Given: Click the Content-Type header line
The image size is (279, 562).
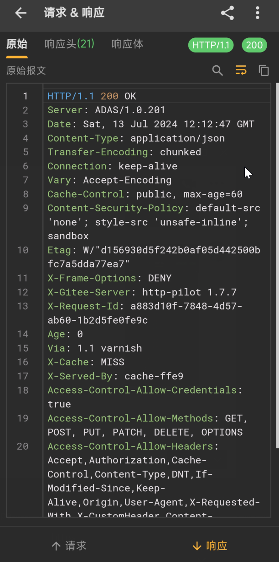Looking at the screenshot, I should click(136, 138).
